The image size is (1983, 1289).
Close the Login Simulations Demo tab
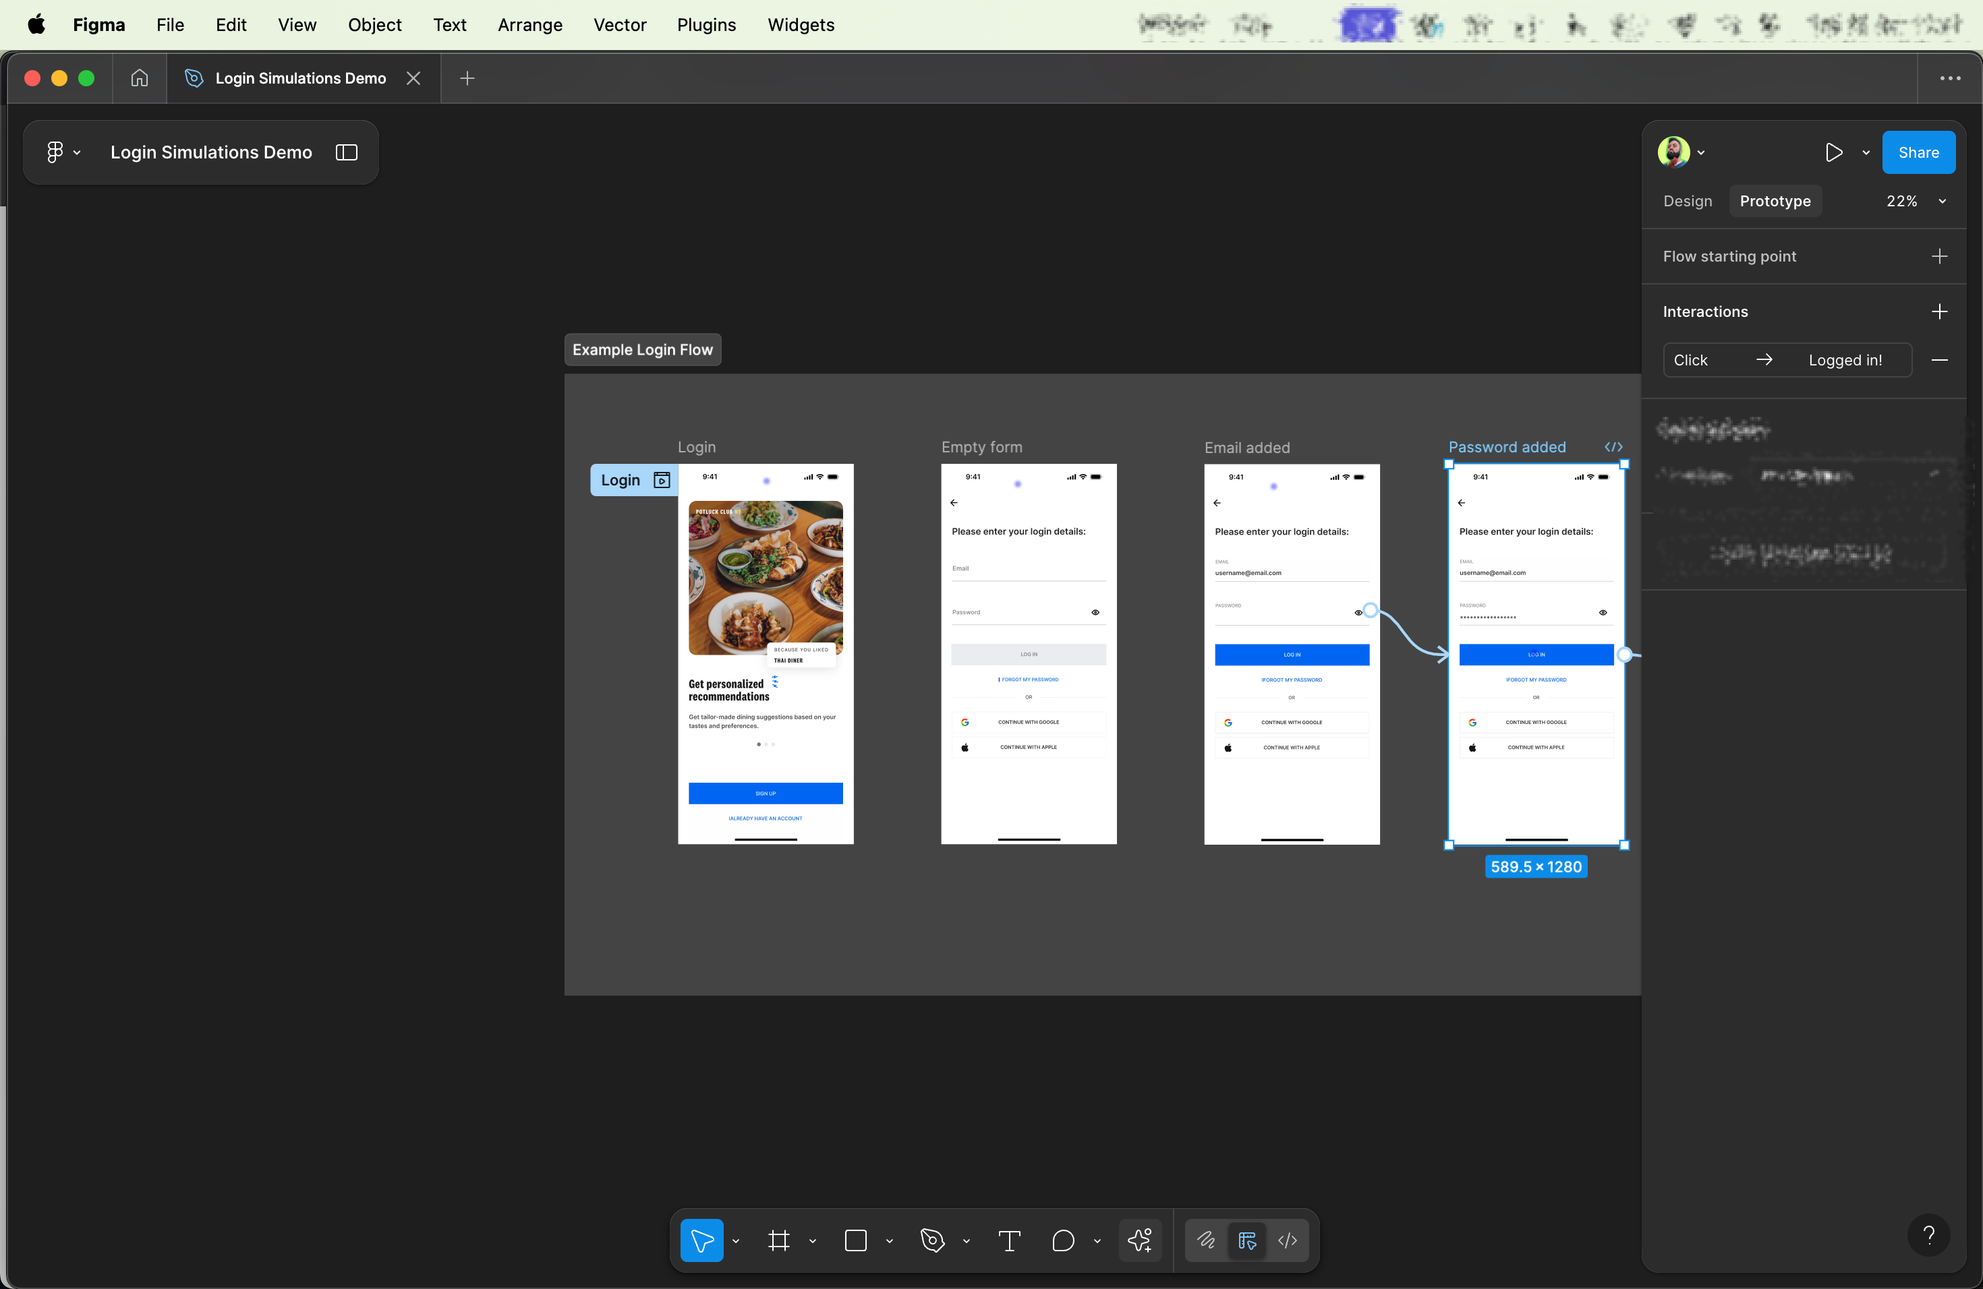point(413,78)
